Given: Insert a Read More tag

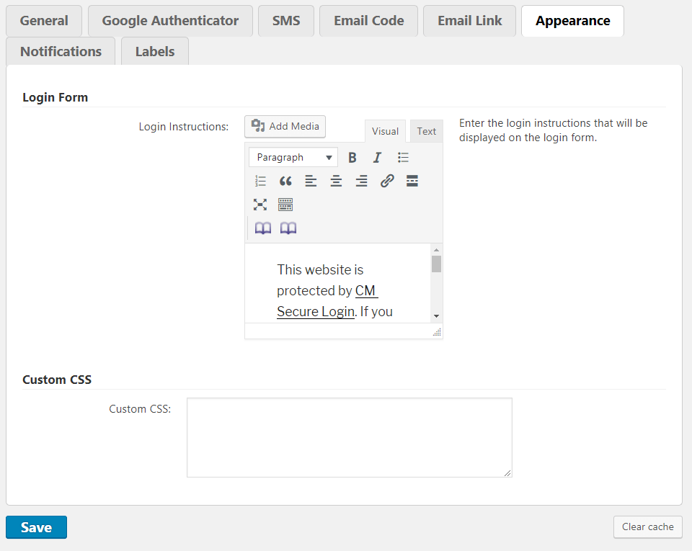Looking at the screenshot, I should pyautogui.click(x=412, y=181).
